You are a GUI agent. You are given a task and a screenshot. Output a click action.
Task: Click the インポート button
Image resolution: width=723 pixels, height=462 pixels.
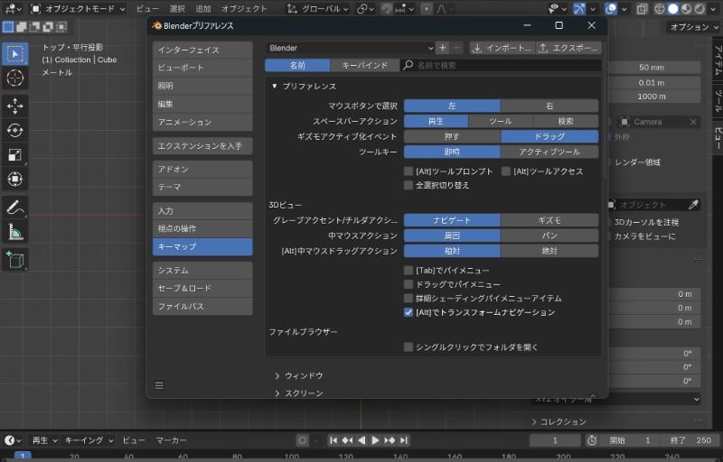point(502,48)
